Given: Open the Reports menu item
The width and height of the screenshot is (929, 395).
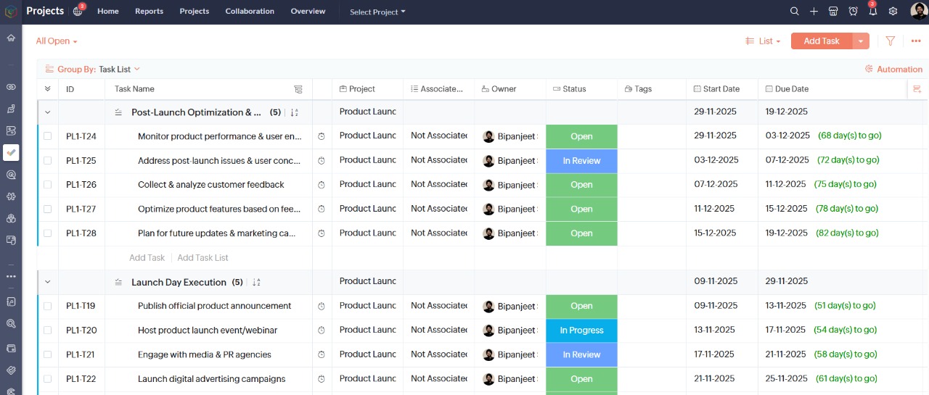Looking at the screenshot, I should [149, 12].
